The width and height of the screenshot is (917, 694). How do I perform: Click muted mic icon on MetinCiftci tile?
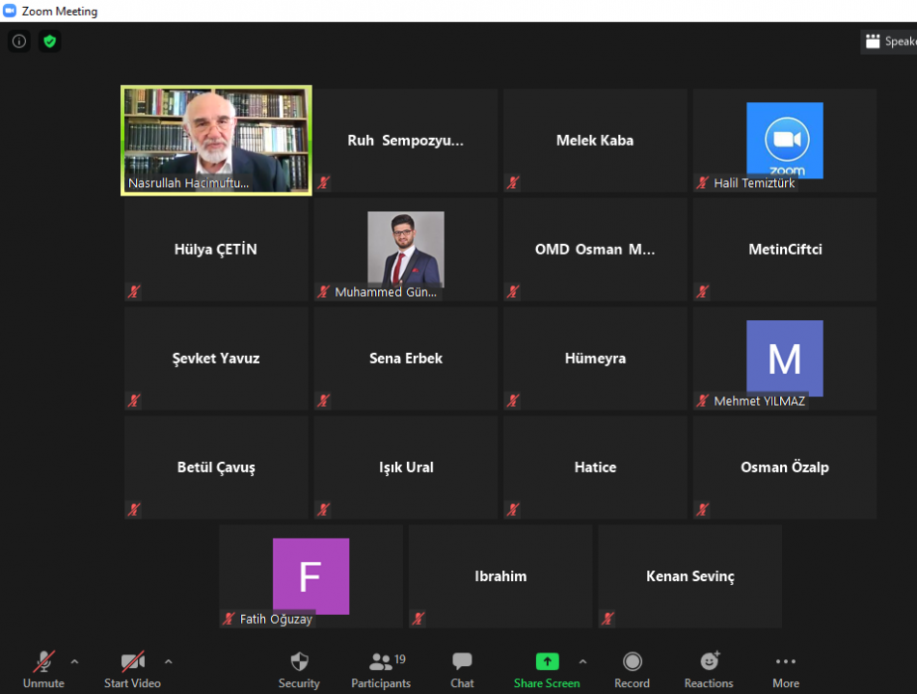703,291
